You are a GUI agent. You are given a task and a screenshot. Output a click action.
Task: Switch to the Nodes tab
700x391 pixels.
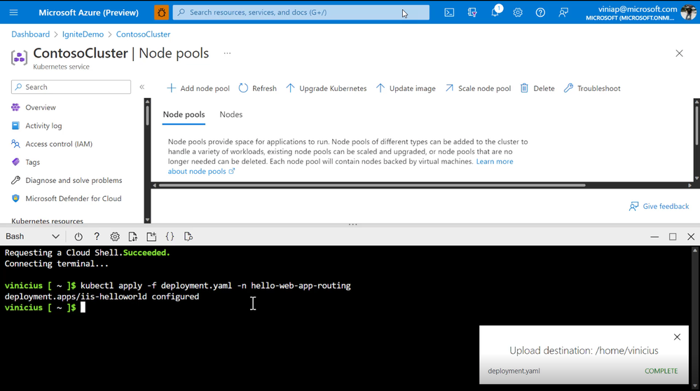[231, 115]
